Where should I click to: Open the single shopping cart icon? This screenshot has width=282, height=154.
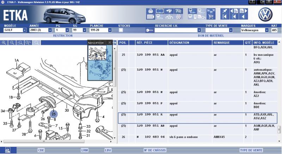[211, 16]
